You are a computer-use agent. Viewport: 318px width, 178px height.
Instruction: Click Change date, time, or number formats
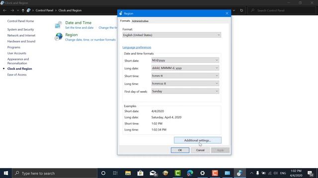coord(90,40)
